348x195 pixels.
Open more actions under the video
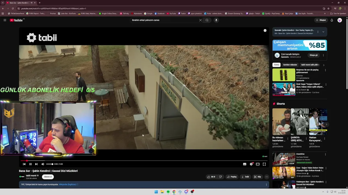click(x=267, y=177)
